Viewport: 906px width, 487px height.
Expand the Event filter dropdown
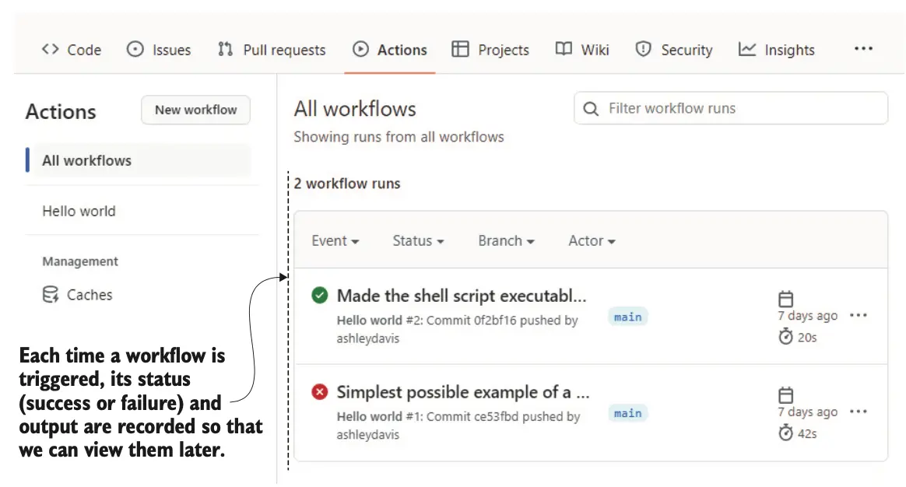click(x=335, y=241)
